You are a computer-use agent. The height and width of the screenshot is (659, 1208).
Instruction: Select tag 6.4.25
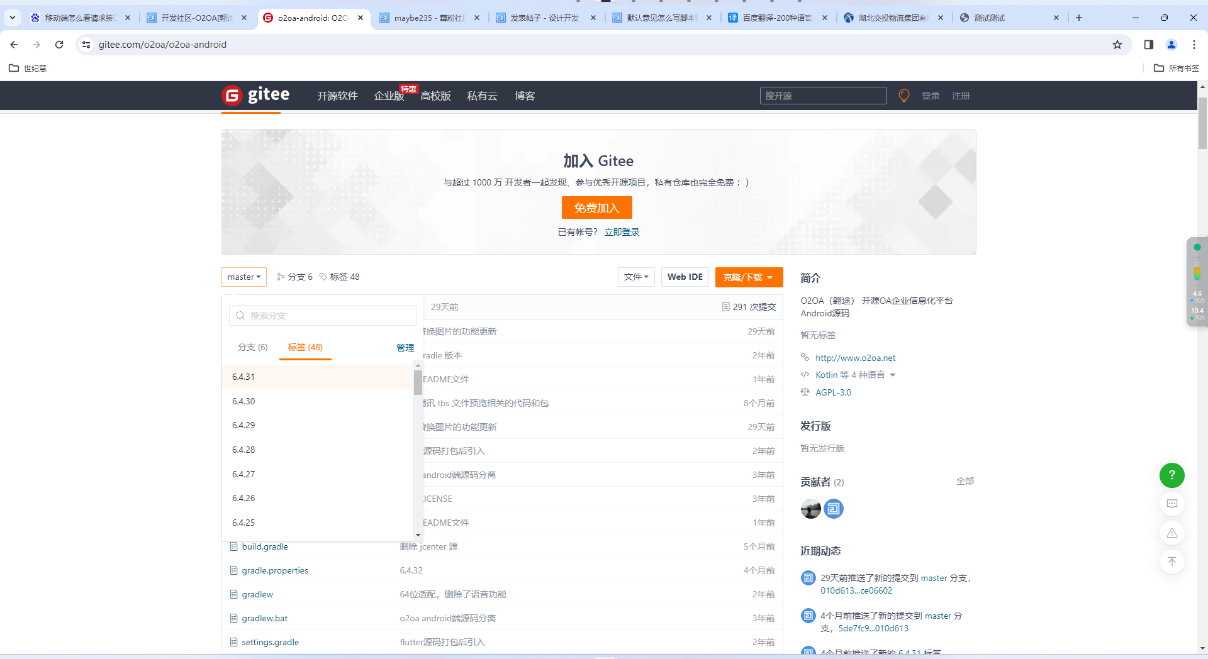pyautogui.click(x=317, y=523)
